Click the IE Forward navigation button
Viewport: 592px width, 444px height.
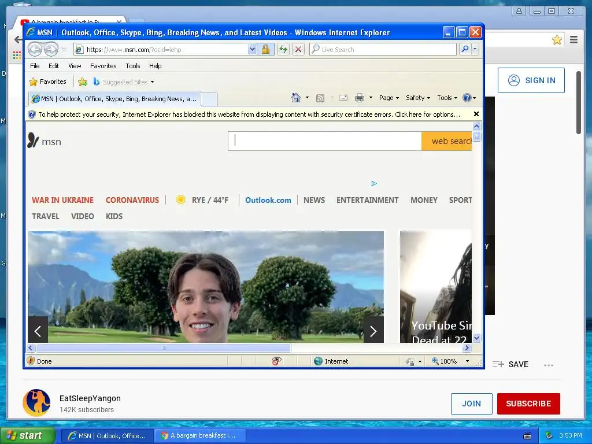[51, 50]
